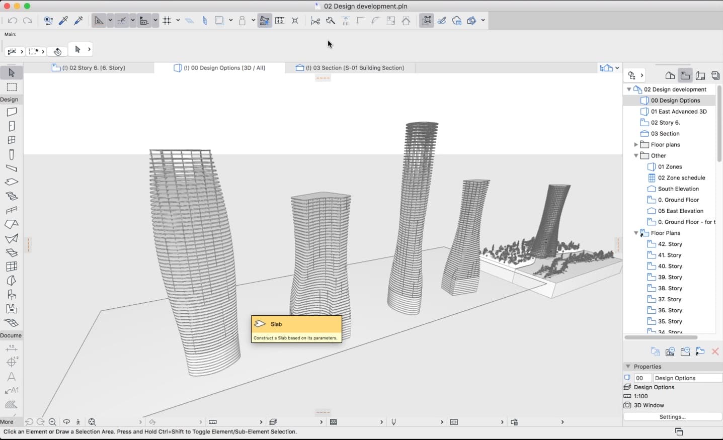Click the Curtain Wall tool
The height and width of the screenshot is (440, 723).
[12, 267]
